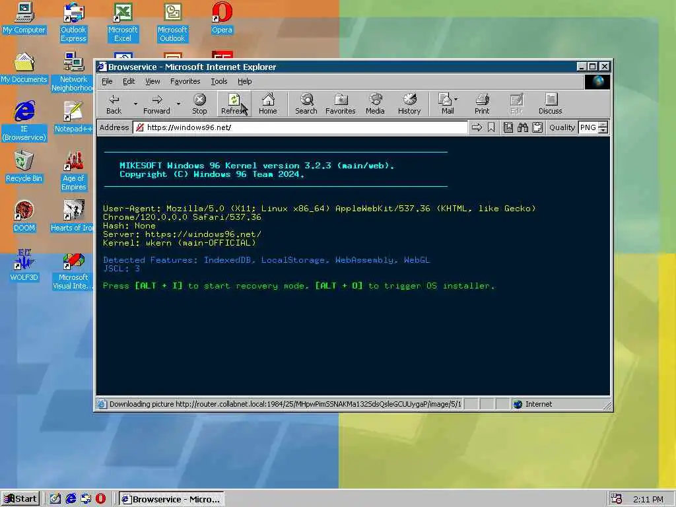
Task: Select the Recycle Bin desktop icon
Action: tap(24, 167)
